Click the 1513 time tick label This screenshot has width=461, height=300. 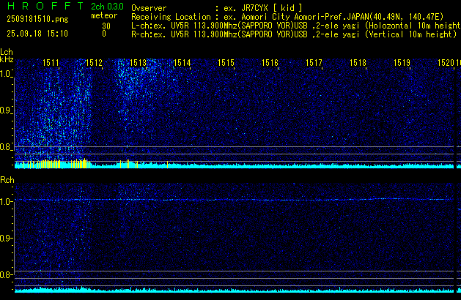click(138, 64)
